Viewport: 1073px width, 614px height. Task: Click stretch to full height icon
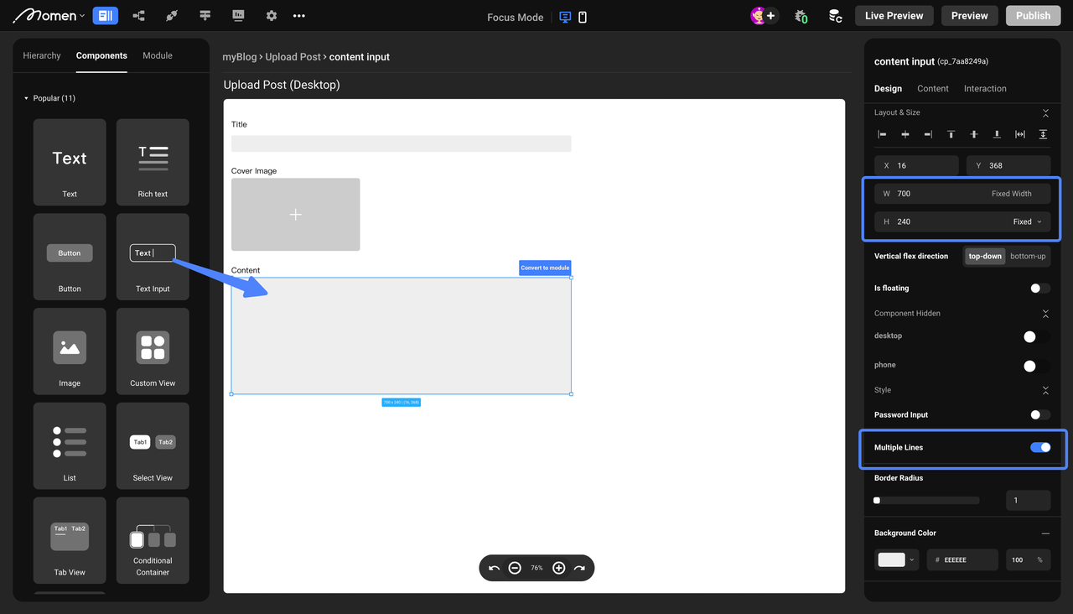click(x=1043, y=134)
